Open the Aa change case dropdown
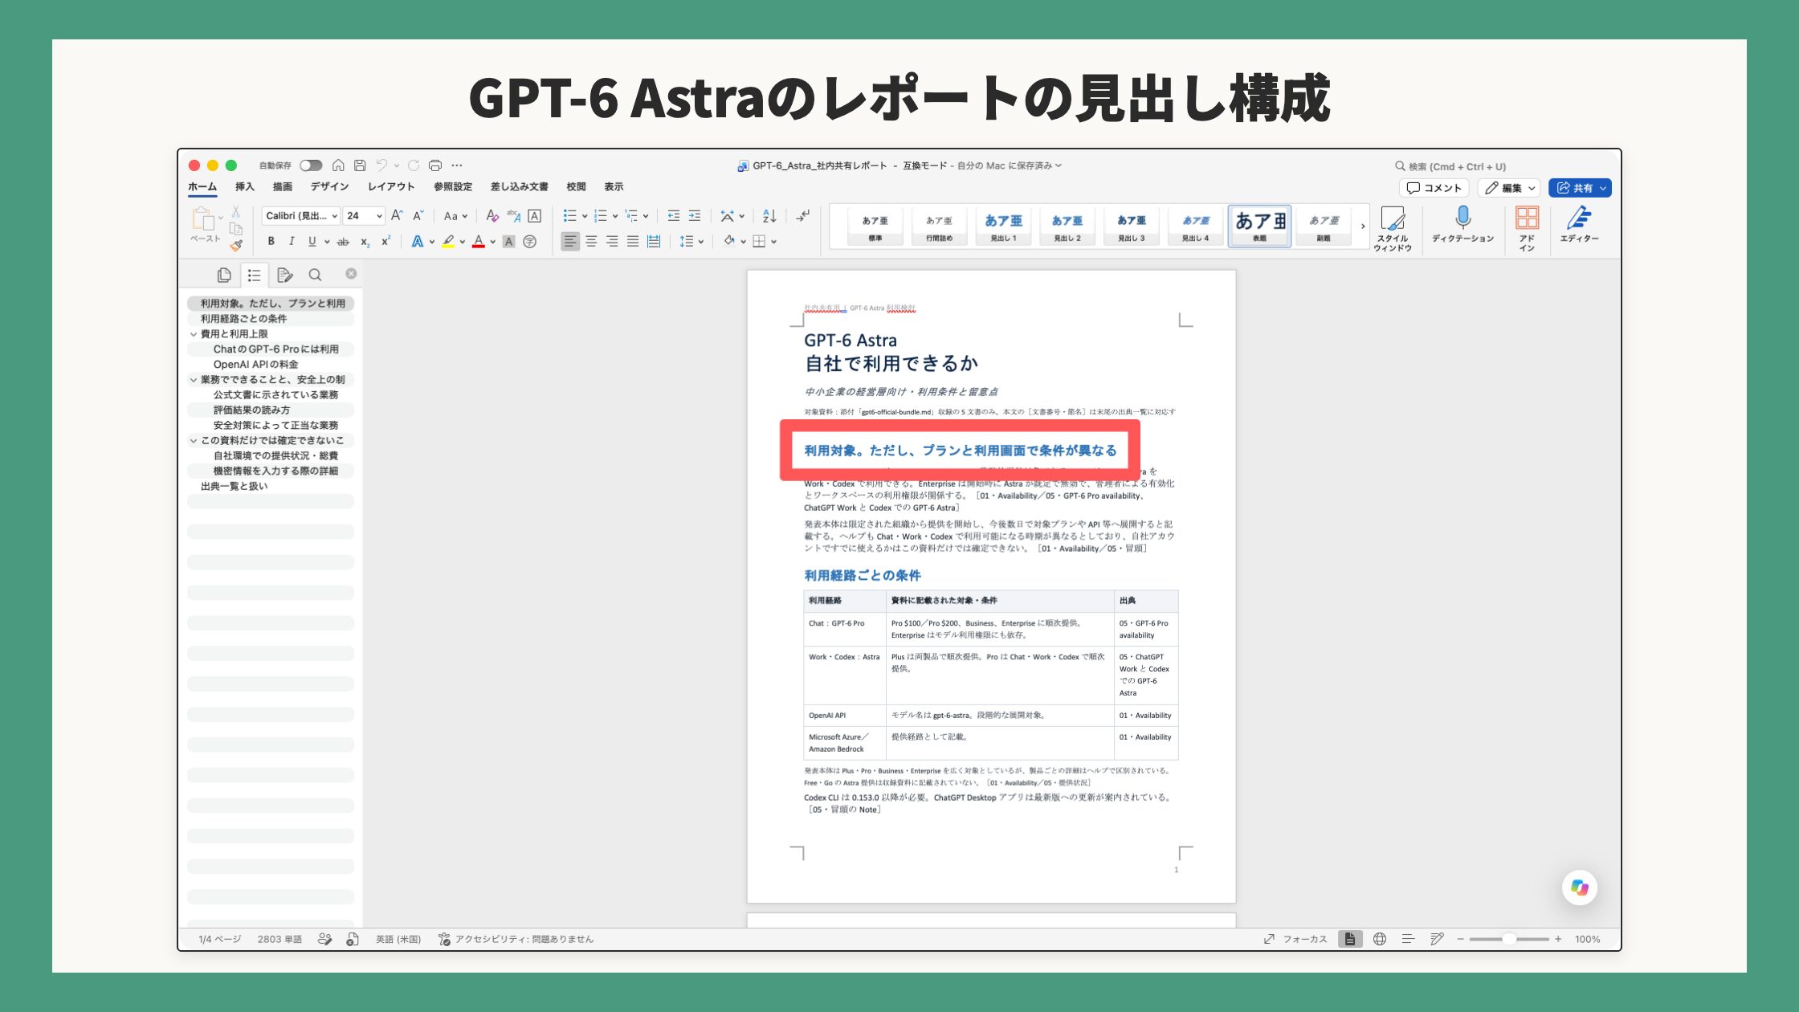1799x1012 pixels. coord(455,216)
